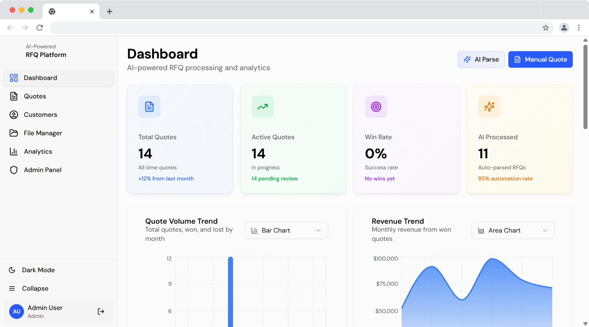
Task: Click the Manual Quote button
Action: (540, 59)
